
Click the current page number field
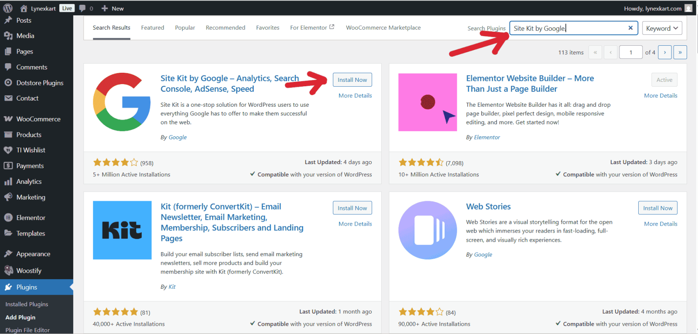[x=630, y=52]
